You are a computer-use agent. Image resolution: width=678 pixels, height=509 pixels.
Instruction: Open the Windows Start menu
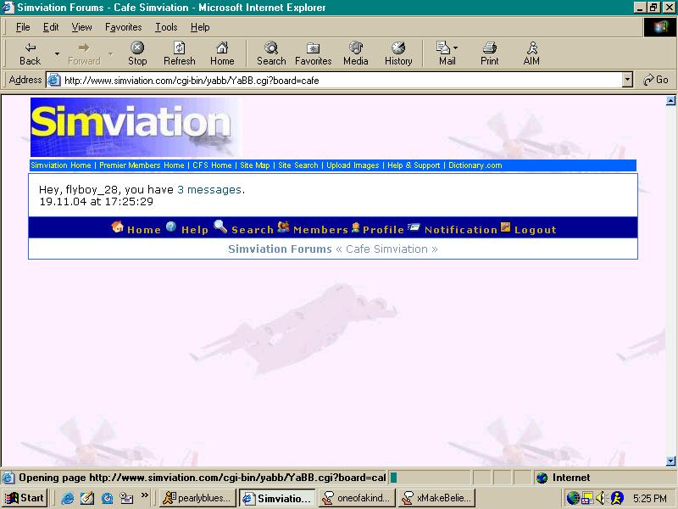tap(25, 498)
